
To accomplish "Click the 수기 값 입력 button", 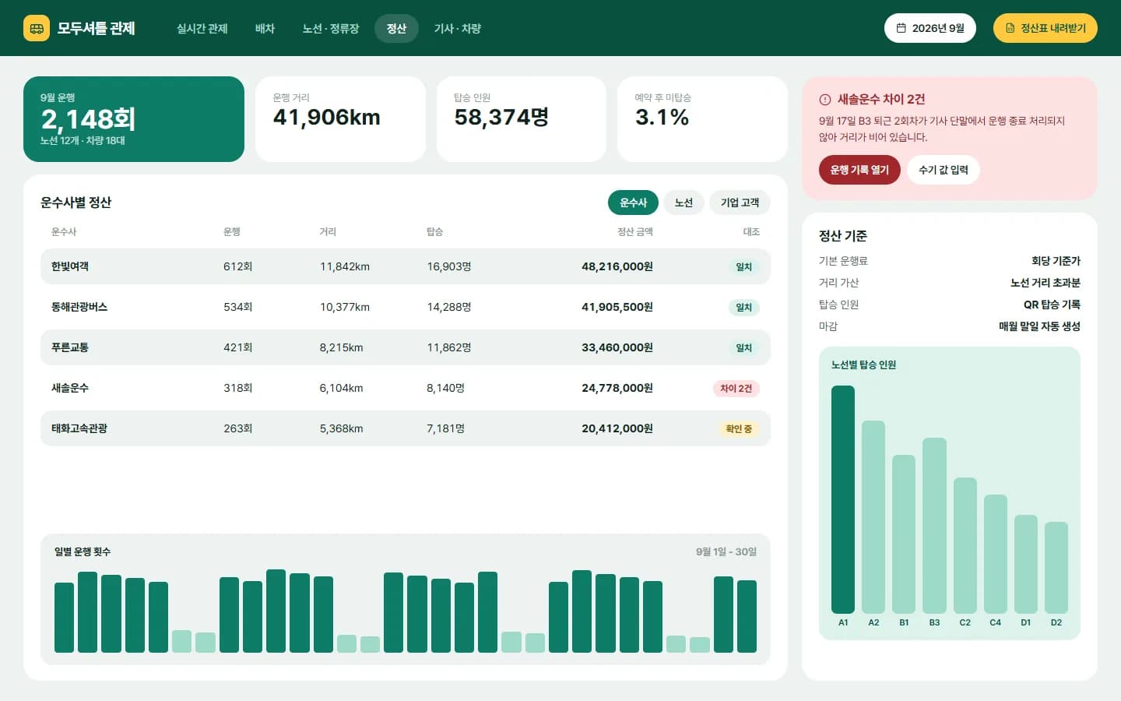I will point(944,170).
